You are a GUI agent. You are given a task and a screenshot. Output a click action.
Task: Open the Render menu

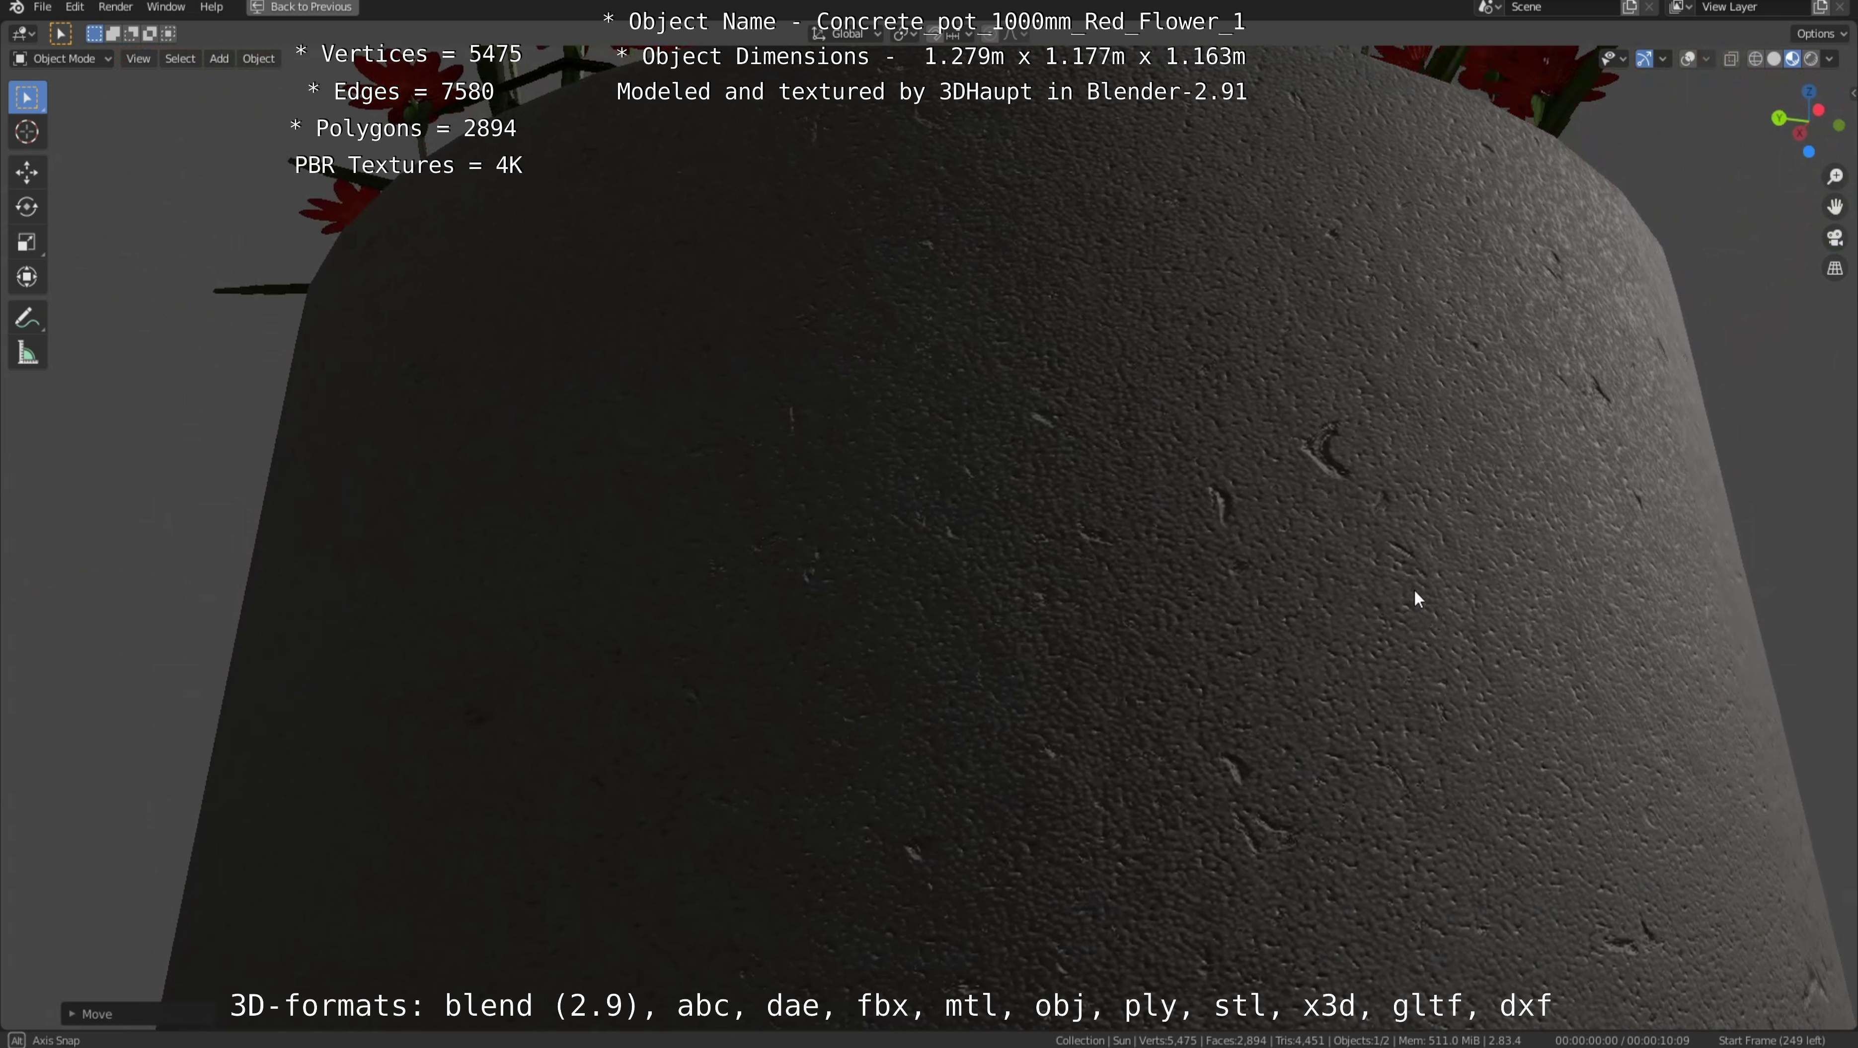115,7
